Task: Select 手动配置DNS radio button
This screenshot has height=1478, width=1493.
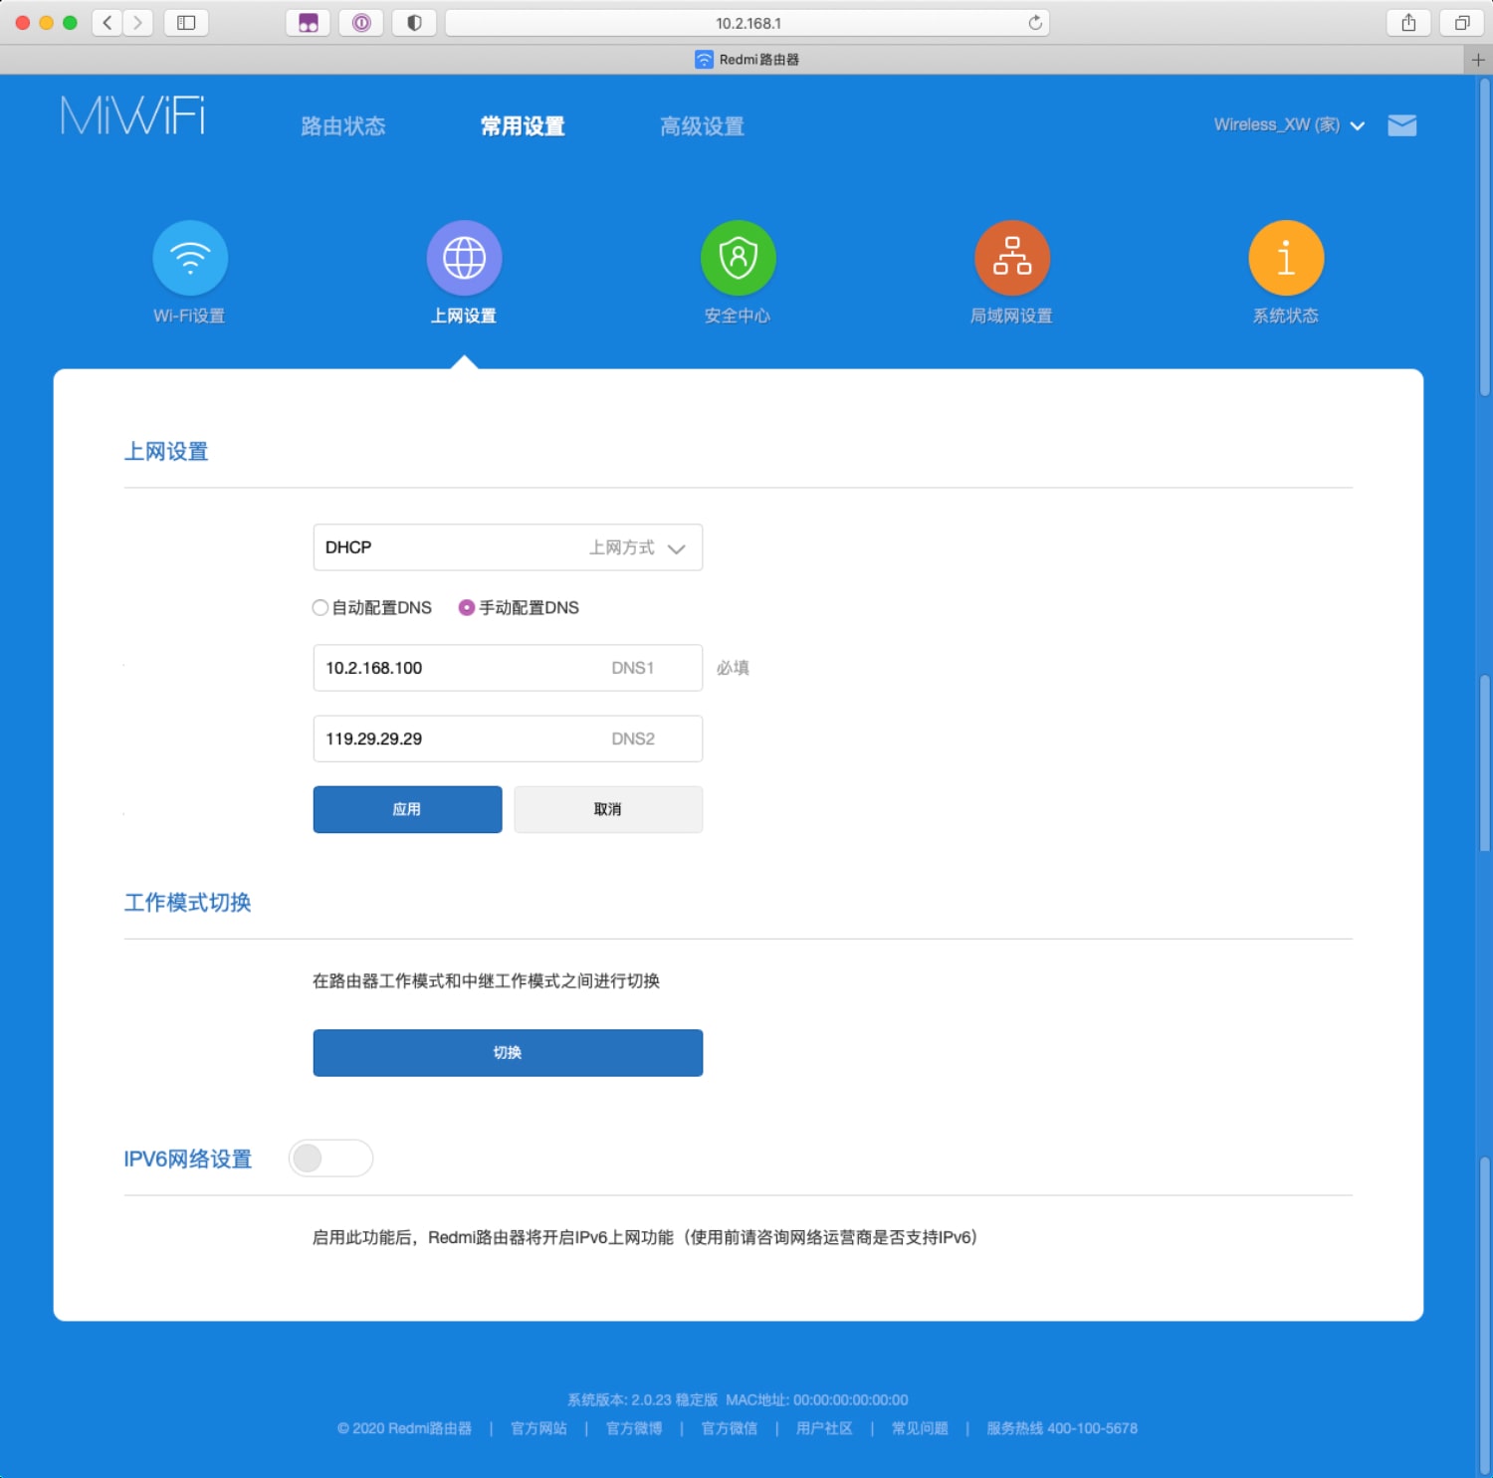Action: (466, 607)
